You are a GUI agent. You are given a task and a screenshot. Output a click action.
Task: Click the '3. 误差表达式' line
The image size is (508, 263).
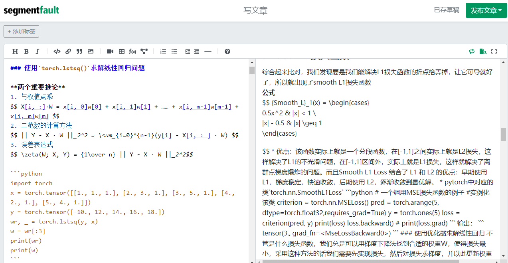point(32,145)
